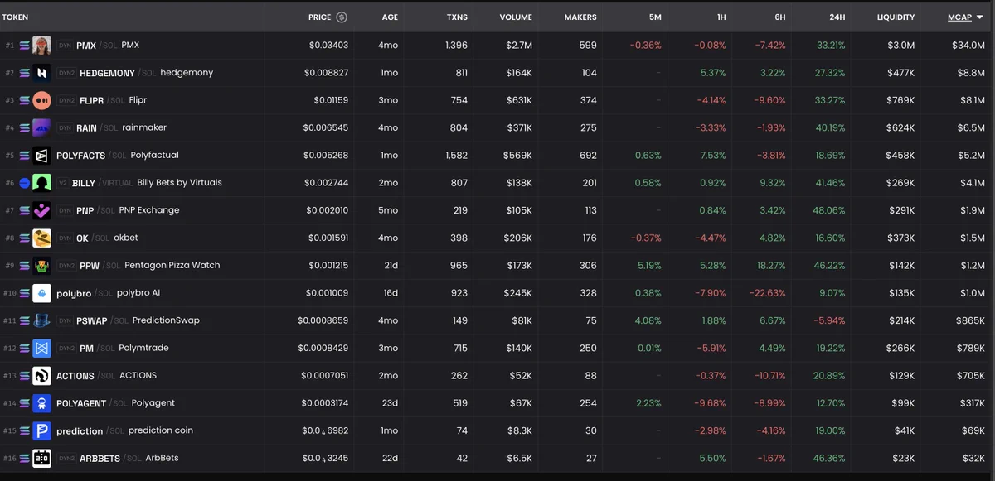
Task: Click the PM Polymtrade token logo
Action: (41, 349)
